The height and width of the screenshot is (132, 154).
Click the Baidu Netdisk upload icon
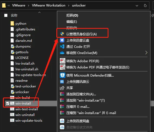coord(62,121)
